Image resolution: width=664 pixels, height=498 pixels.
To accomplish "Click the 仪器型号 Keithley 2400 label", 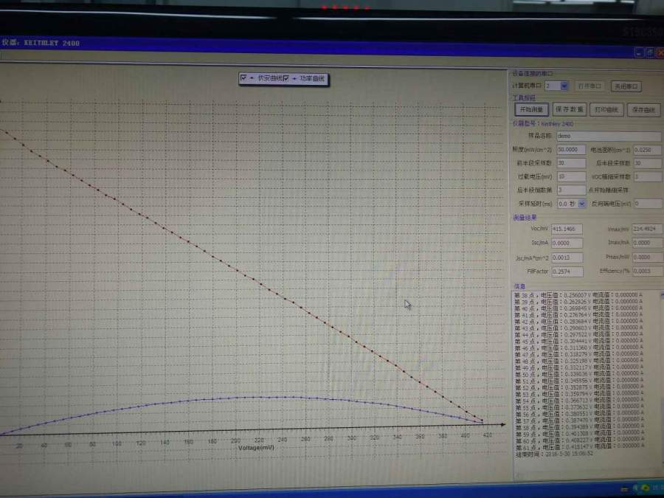I will pyautogui.click(x=543, y=124).
